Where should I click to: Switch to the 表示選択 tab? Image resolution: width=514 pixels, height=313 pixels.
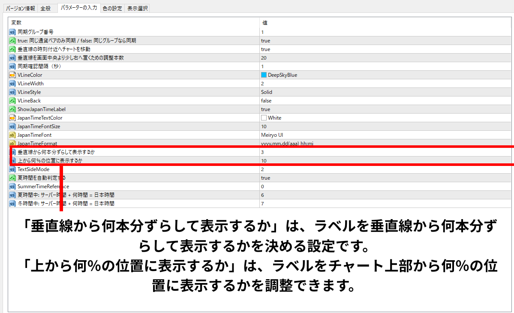tap(137, 8)
